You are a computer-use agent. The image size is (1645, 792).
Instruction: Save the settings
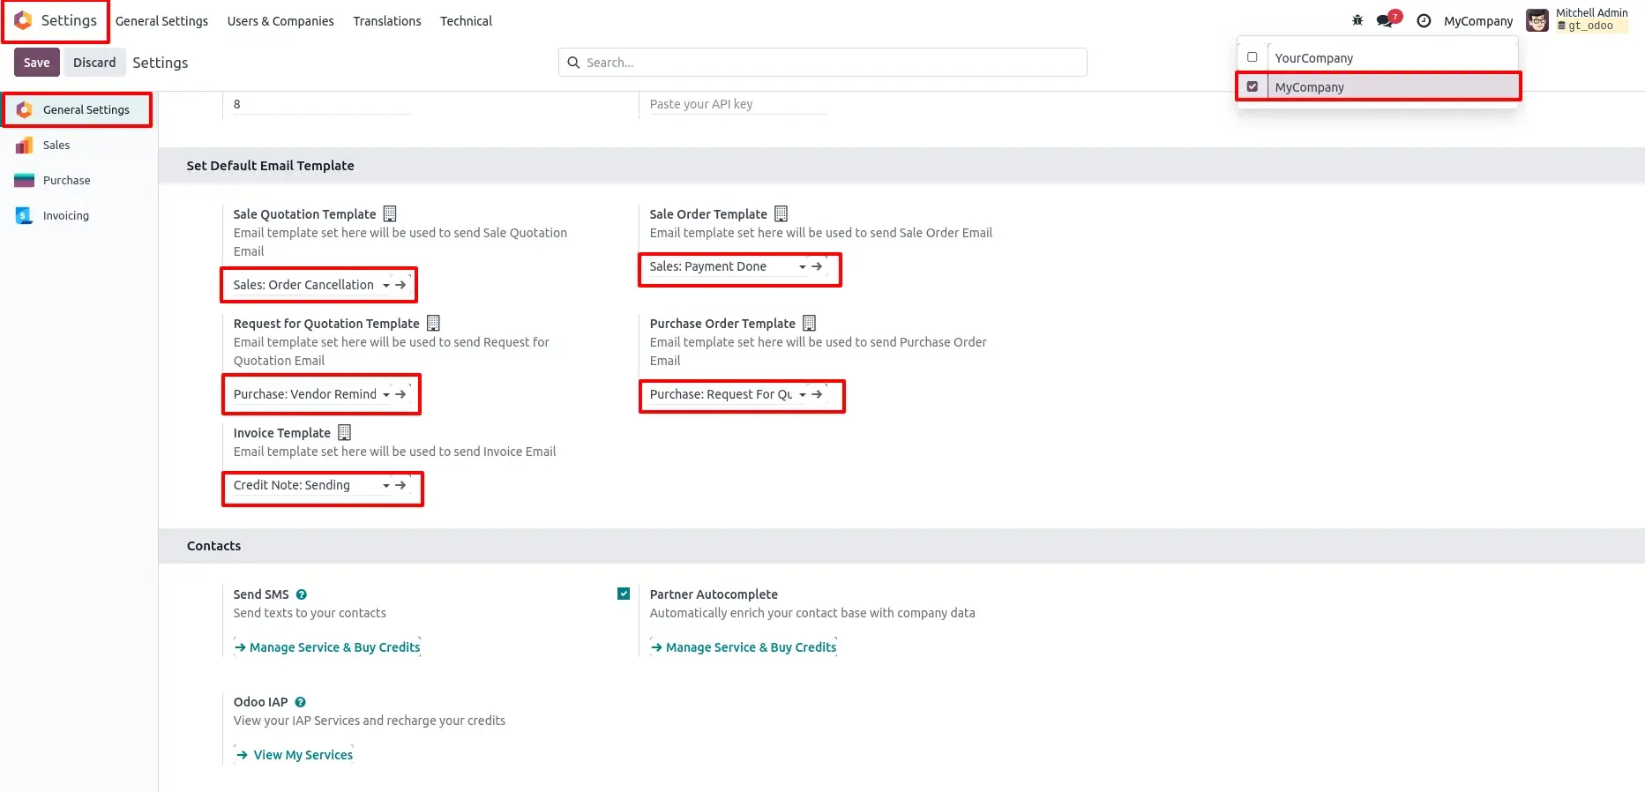pos(37,63)
